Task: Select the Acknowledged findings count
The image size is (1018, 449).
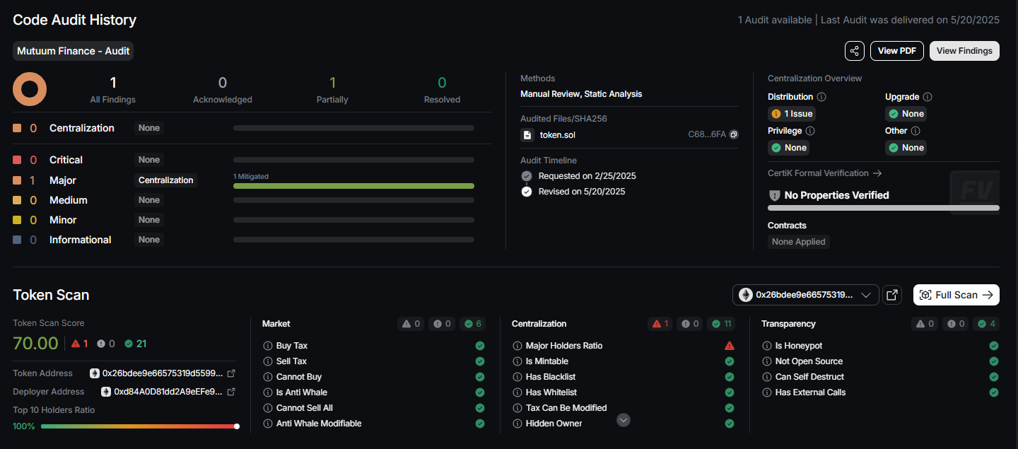Action: 223,83
